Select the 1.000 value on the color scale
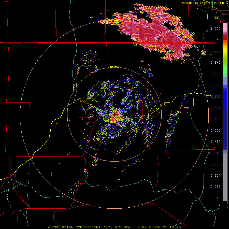 [216, 28]
